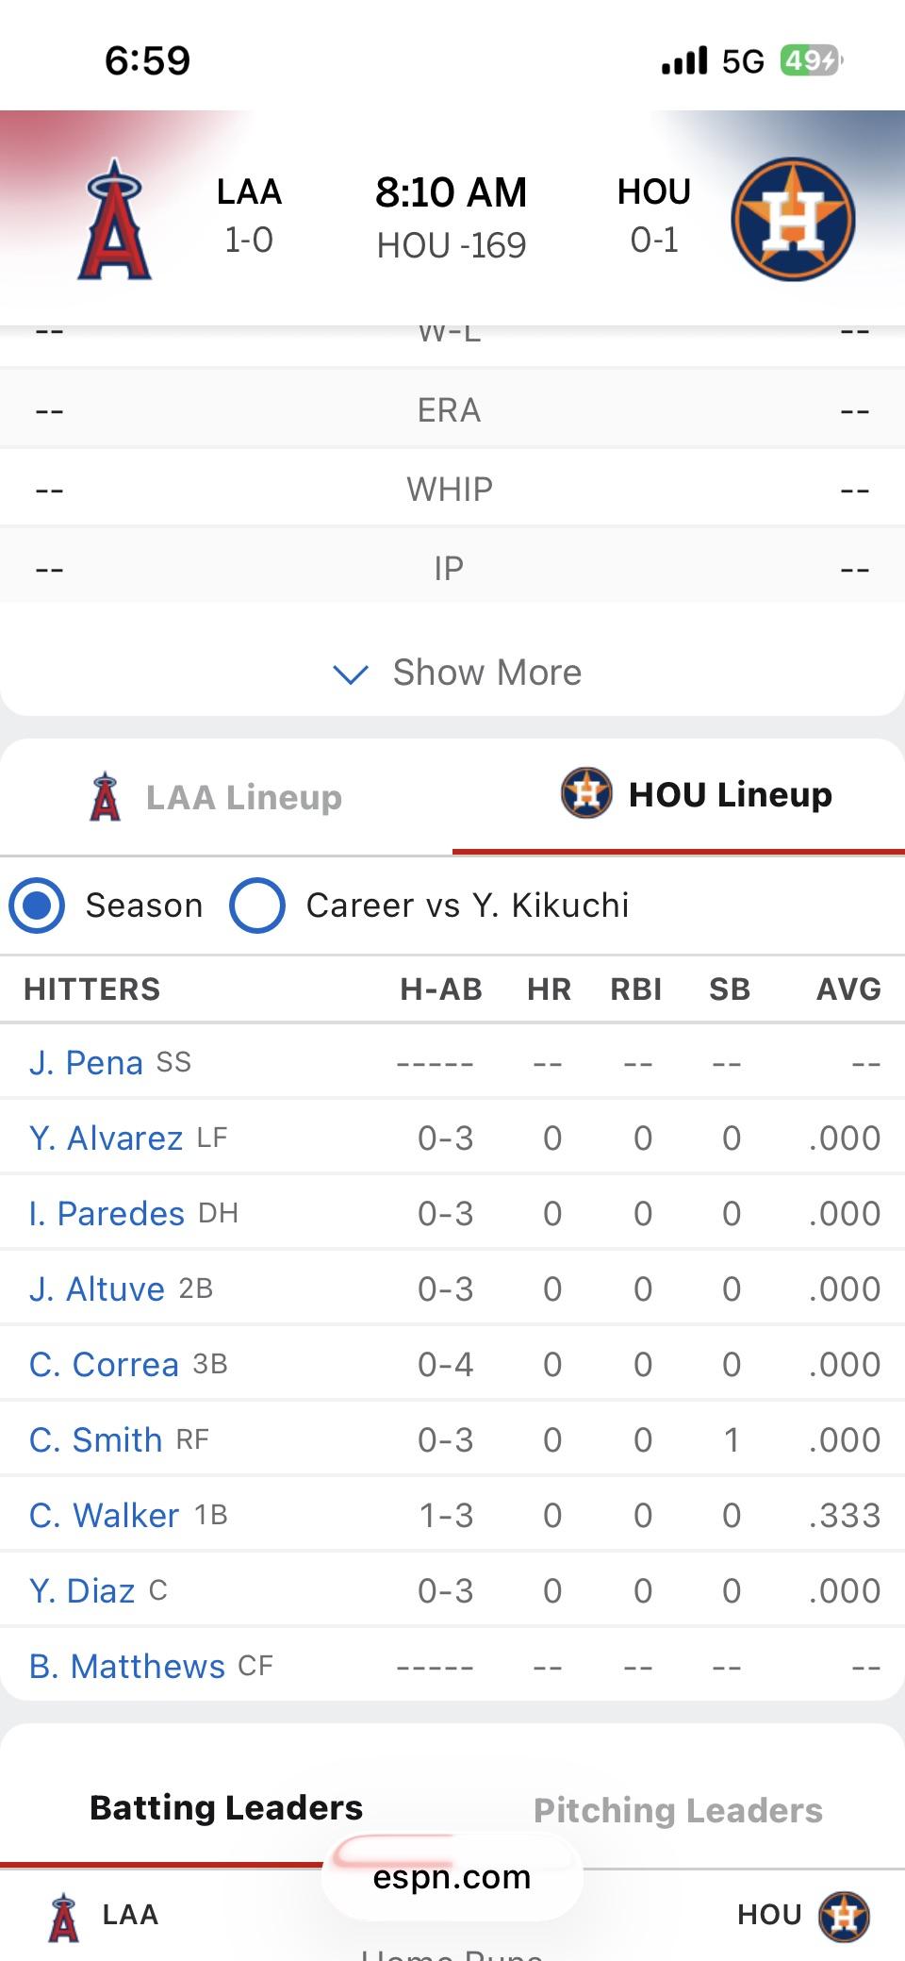Open Y. Alvarez's player profile link

[106, 1138]
